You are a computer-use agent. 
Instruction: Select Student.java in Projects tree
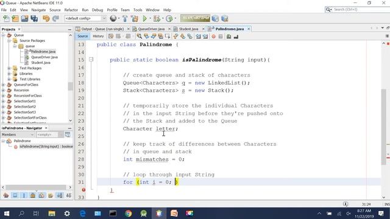pos(41,63)
